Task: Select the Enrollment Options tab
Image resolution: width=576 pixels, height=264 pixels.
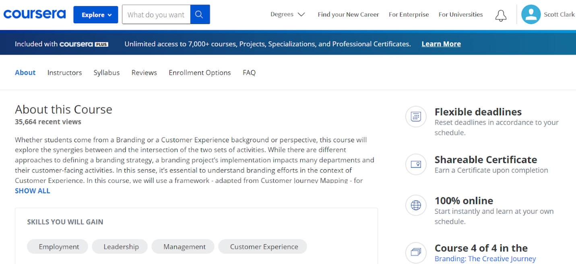Action: [x=200, y=73]
